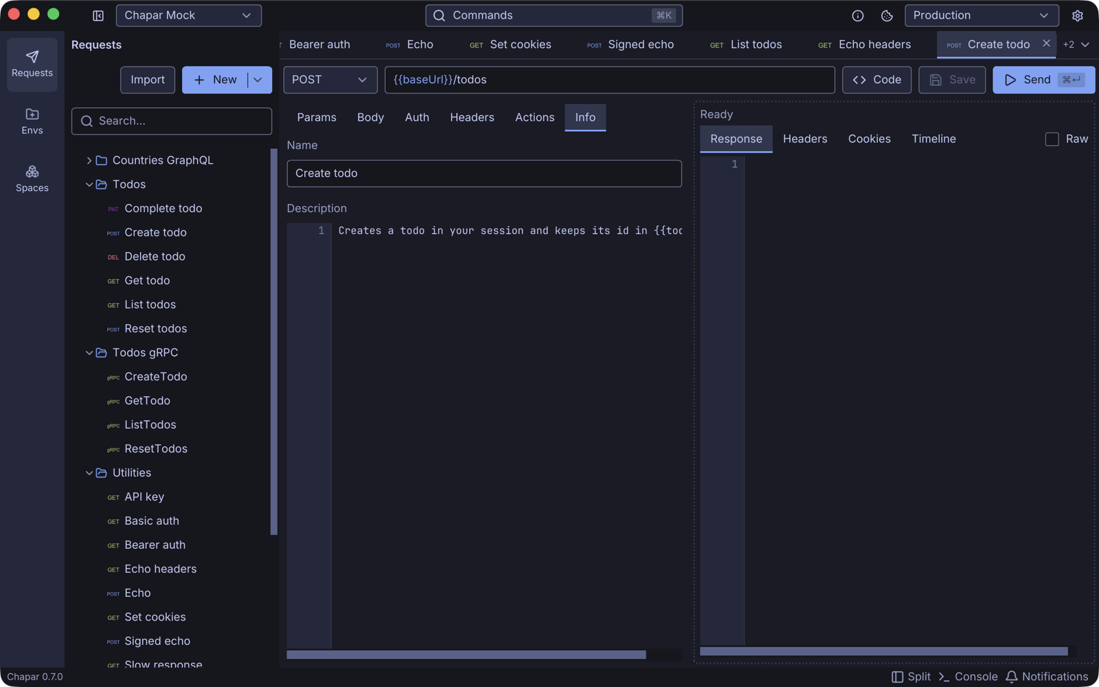Open the cookie jar icon

pos(887,15)
